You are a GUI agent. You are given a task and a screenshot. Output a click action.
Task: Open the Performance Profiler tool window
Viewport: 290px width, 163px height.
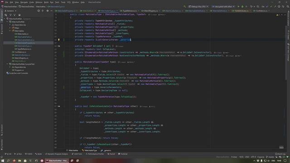95,154
